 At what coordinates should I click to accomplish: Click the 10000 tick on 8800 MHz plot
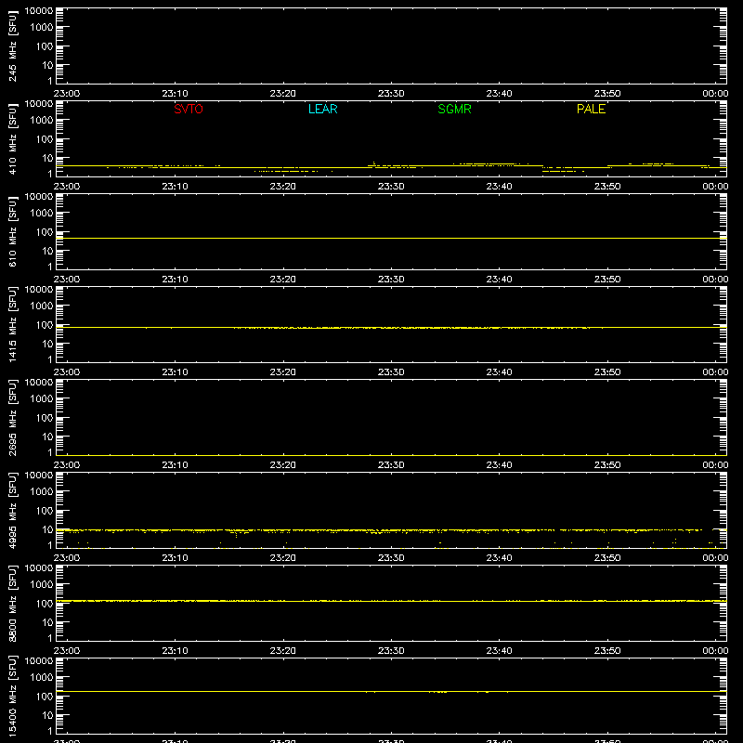coord(39,568)
